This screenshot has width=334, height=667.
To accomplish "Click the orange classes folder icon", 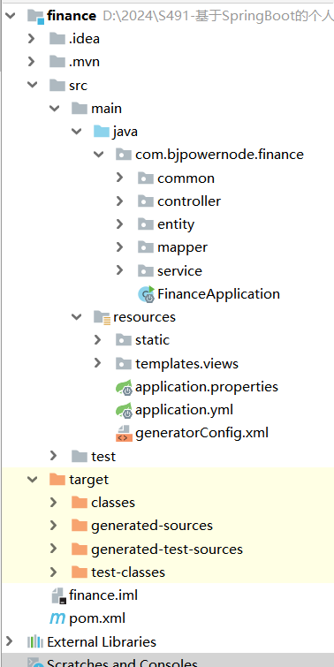I will point(80,503).
